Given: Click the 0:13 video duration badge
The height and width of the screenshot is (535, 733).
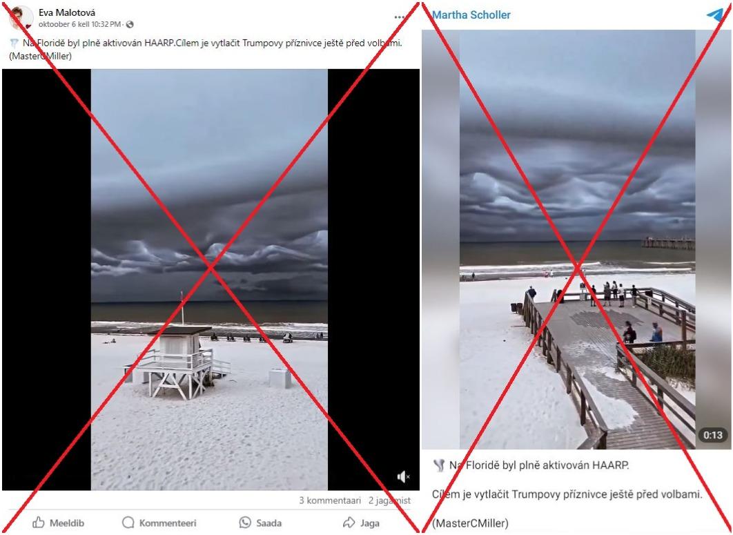Looking at the screenshot, I should (713, 435).
